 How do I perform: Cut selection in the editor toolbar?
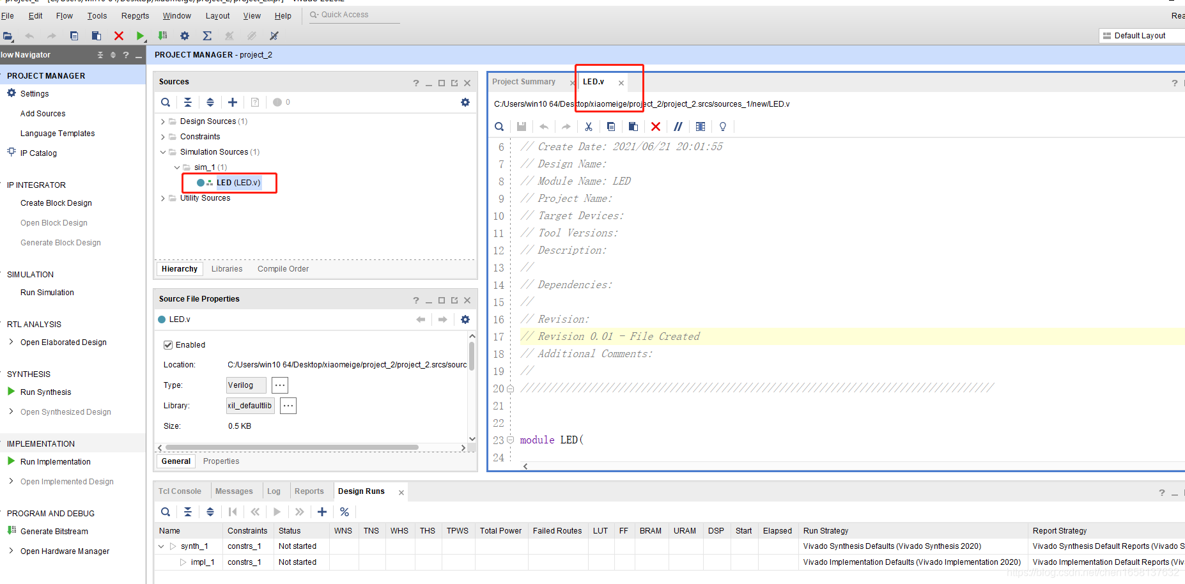(589, 127)
